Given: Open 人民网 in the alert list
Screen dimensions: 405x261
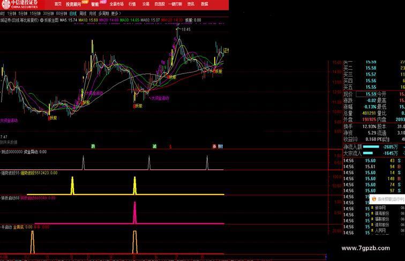Looking at the screenshot, I should tap(380, 230).
